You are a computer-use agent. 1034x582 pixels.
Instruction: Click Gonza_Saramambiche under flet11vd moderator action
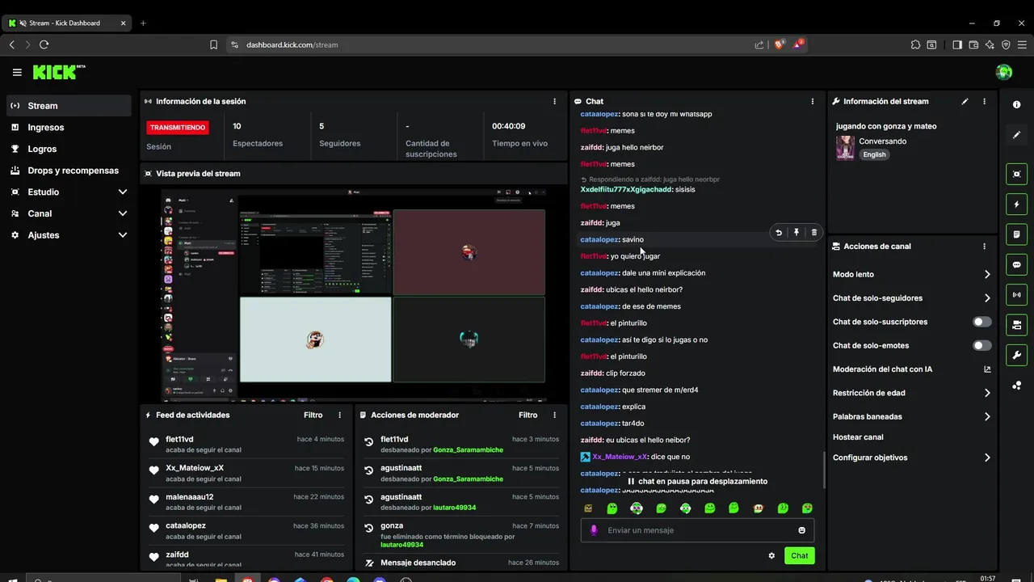(468, 450)
